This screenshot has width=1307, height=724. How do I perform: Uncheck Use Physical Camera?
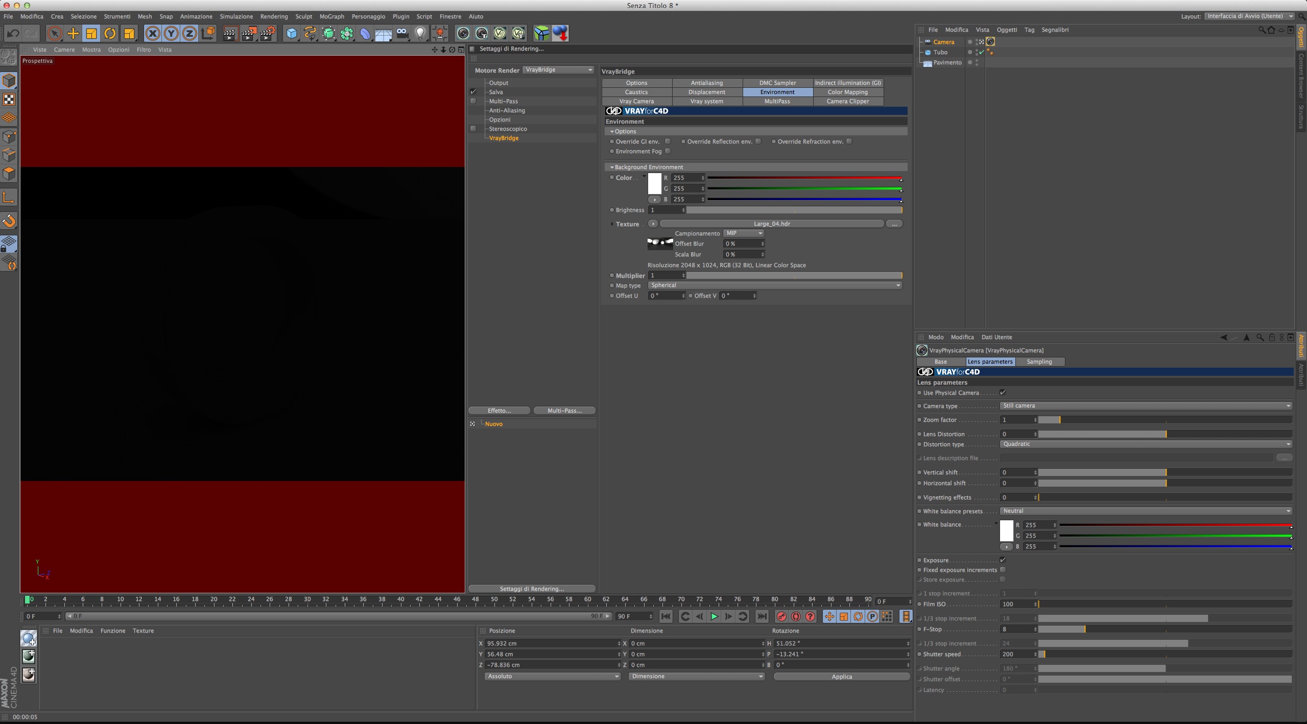point(1003,393)
